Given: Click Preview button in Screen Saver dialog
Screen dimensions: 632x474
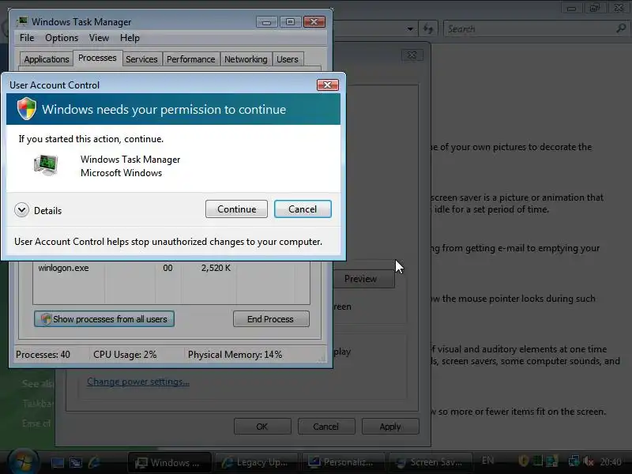Looking at the screenshot, I should pyautogui.click(x=360, y=279).
